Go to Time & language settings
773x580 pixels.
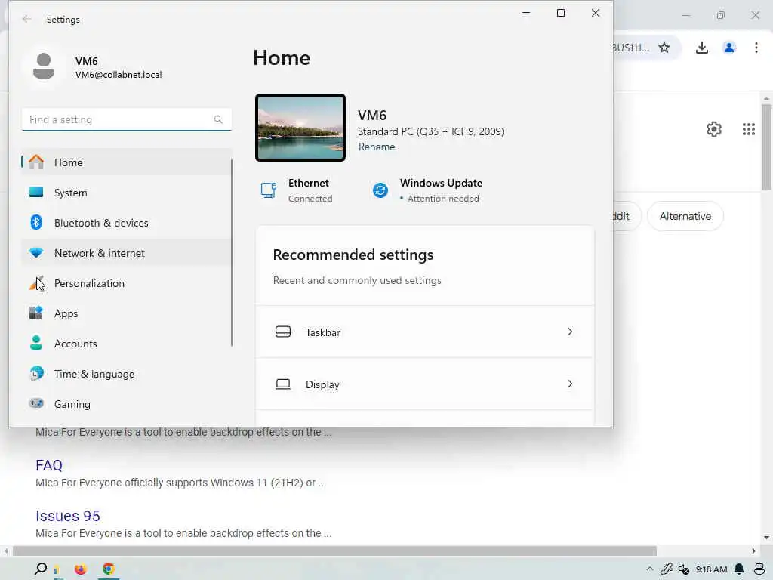[126, 374]
